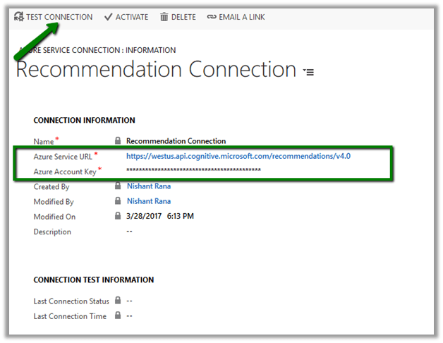Viewport: 443px width, 343px height.
Task: Click the Last Connection Time lock icon
Action: tap(118, 316)
